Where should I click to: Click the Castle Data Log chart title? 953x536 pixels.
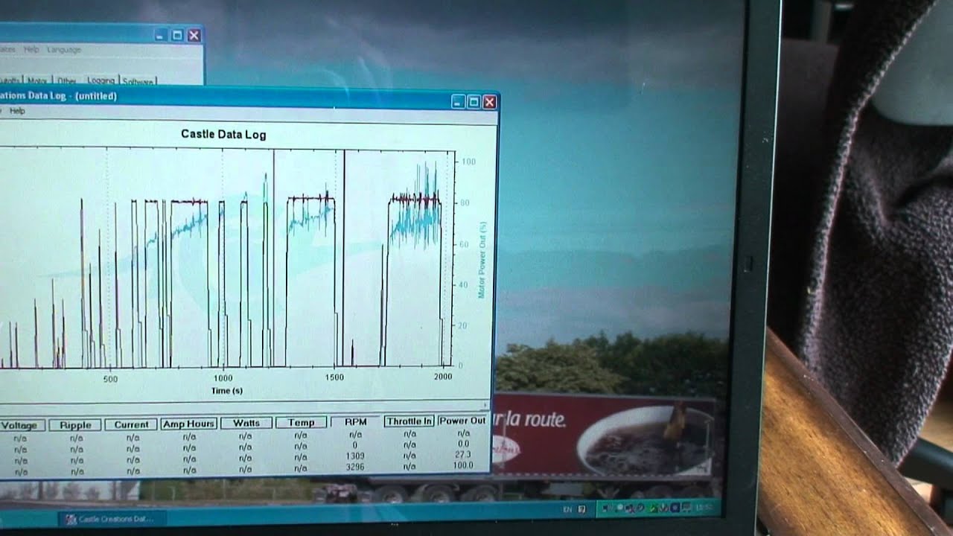click(x=223, y=135)
